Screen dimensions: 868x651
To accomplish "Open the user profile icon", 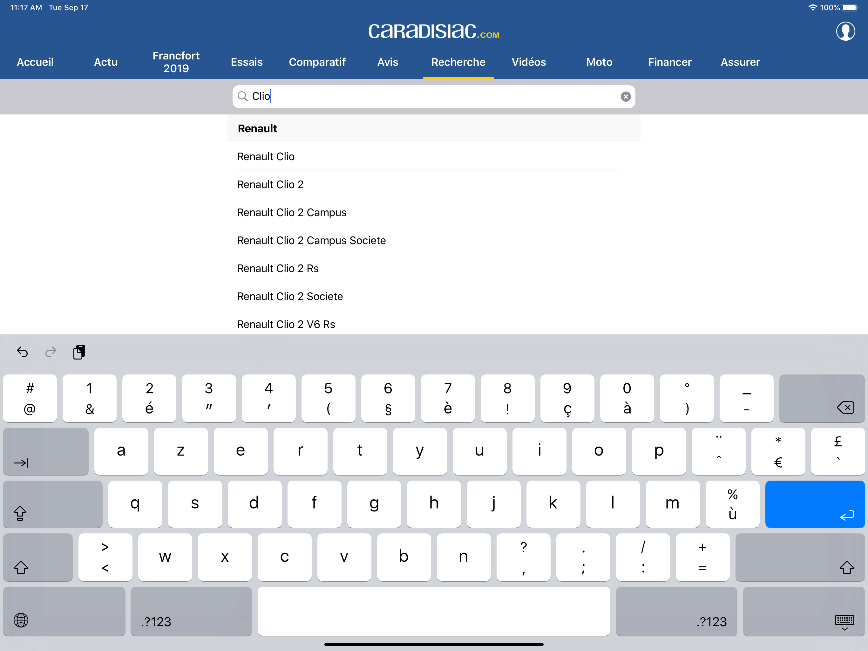I will [845, 31].
